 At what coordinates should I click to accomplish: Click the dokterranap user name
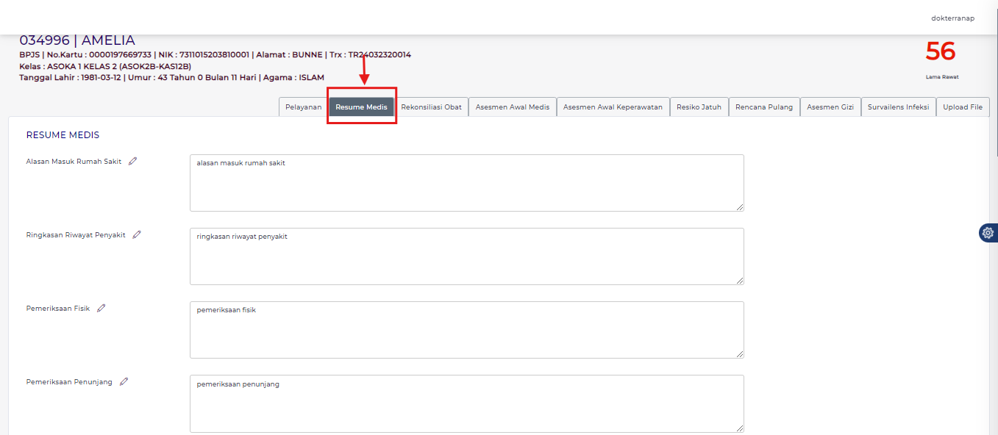[x=952, y=18]
